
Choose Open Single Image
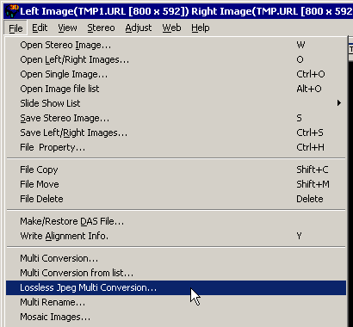click(x=176, y=74)
